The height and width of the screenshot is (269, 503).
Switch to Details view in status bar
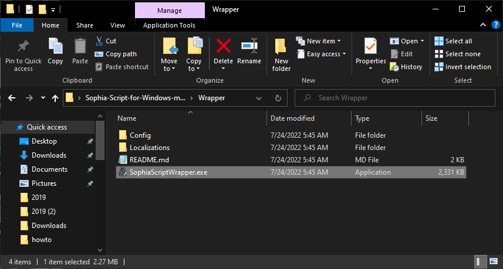480,261
